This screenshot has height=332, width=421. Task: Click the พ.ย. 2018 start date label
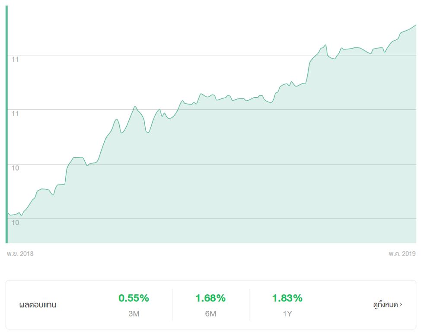click(x=20, y=254)
